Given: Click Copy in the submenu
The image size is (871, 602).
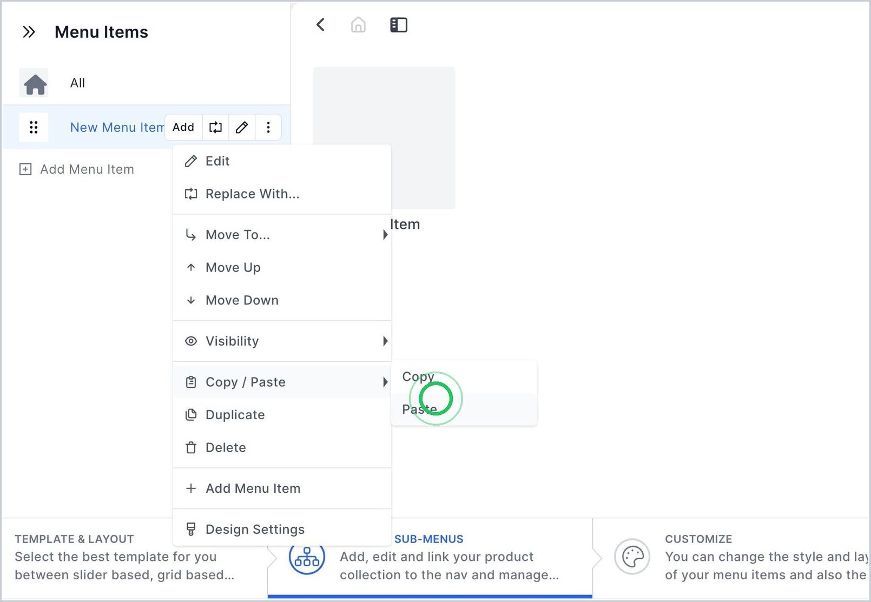Looking at the screenshot, I should tap(464, 377).
